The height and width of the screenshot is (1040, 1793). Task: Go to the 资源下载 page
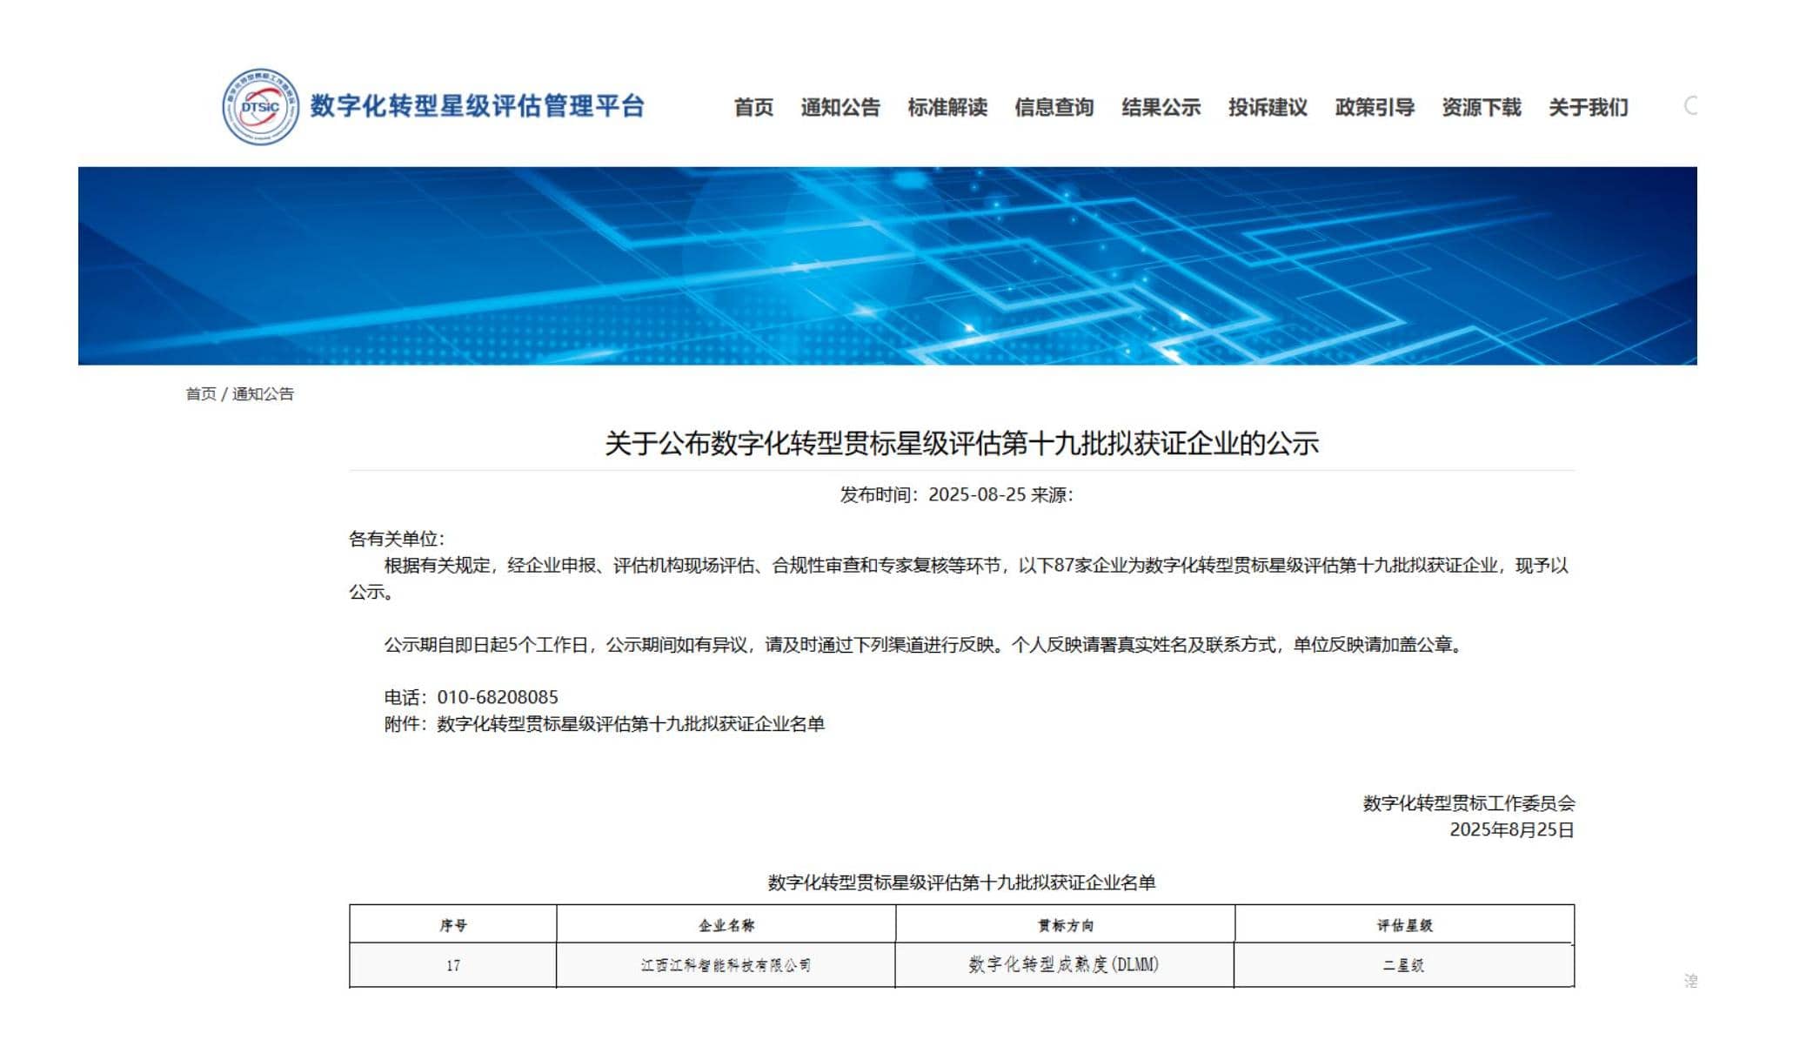coord(1481,107)
